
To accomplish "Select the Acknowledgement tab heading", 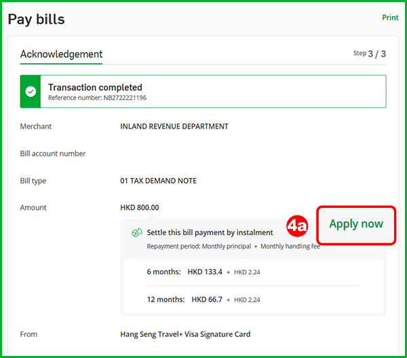I will (61, 54).
